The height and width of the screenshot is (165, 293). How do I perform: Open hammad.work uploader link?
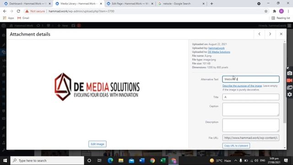point(217,48)
